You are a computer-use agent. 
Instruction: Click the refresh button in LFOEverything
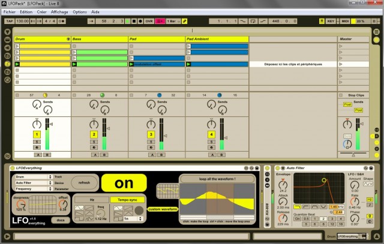pyautogui.click(x=83, y=182)
